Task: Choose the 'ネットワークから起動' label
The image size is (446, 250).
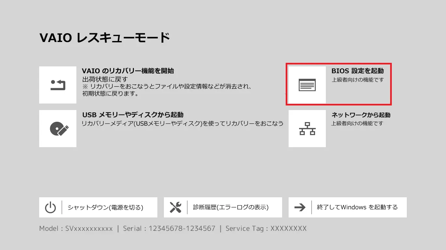Action: click(361, 115)
